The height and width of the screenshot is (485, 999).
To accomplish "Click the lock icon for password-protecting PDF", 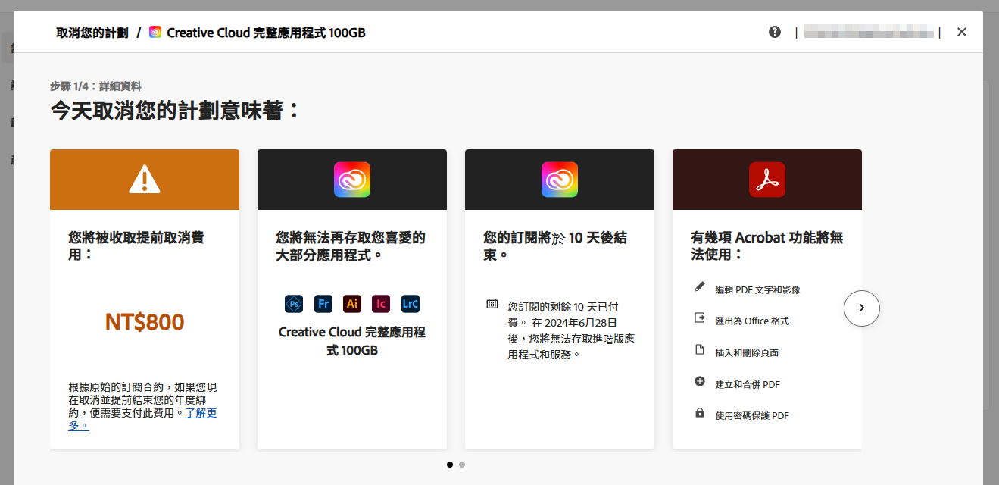I will [x=700, y=413].
